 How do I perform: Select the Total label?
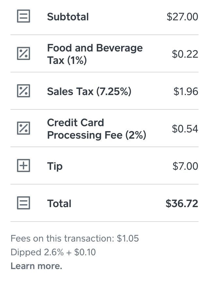pos(59,204)
